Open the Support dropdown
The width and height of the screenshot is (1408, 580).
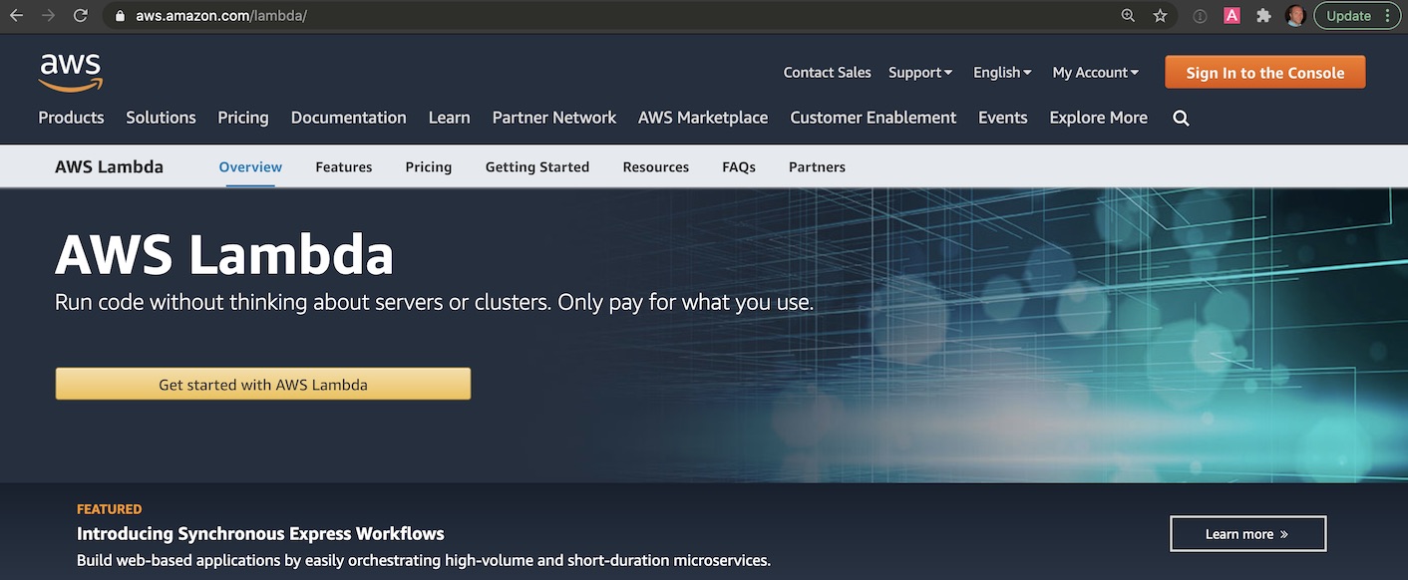tap(918, 72)
